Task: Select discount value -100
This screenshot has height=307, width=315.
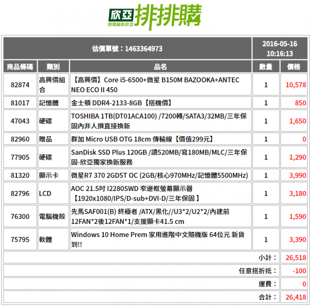Action: pos(299,271)
